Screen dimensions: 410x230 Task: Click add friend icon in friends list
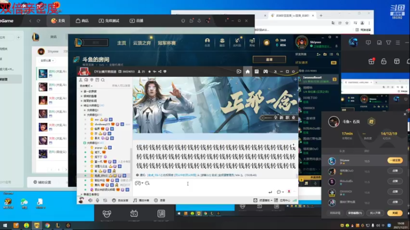coord(318,54)
